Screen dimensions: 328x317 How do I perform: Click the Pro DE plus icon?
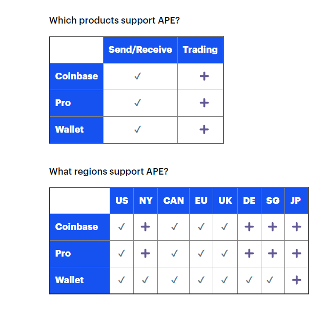(x=249, y=253)
